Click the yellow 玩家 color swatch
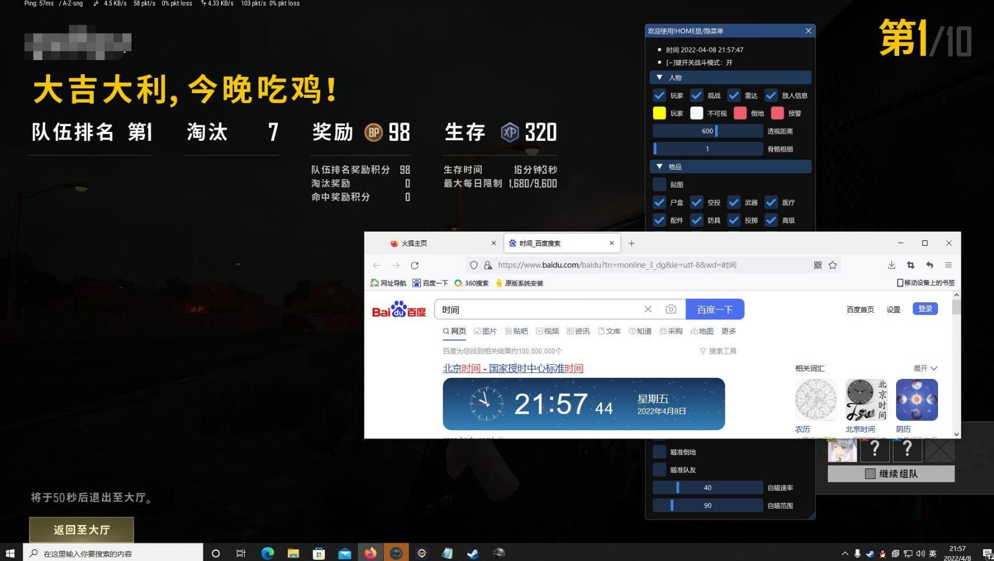 [660, 113]
